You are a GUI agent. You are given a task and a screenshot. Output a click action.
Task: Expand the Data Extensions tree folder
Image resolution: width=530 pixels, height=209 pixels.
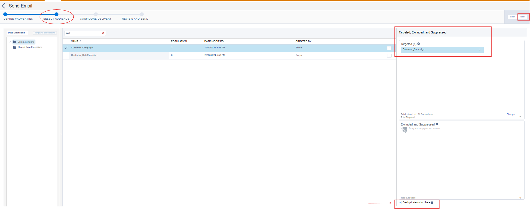tap(10, 42)
